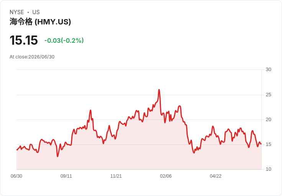Click the At close:2026/06/30 timestamp
Screen dimensions: 282x196
point(32,57)
